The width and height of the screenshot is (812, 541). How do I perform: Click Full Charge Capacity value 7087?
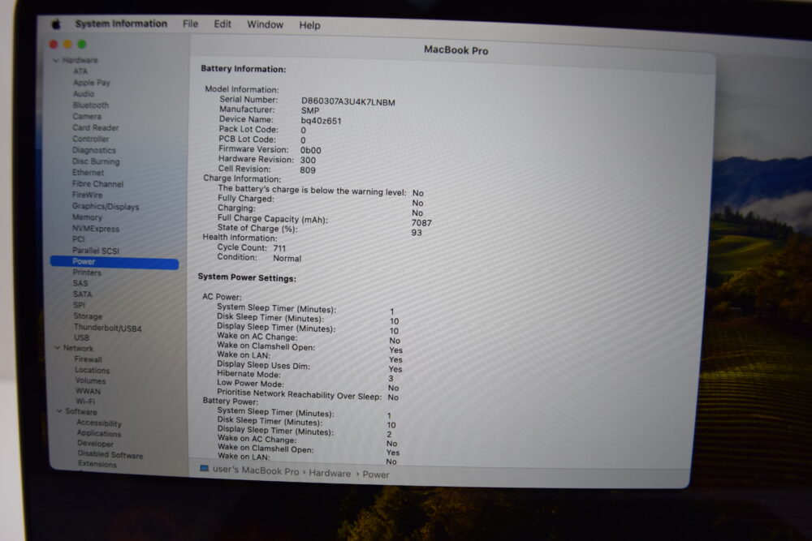point(421,222)
